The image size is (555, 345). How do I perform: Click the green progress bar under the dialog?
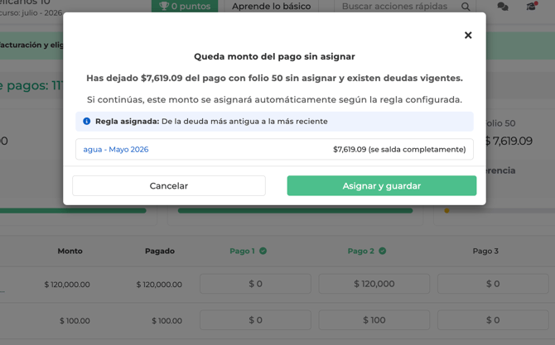click(295, 211)
